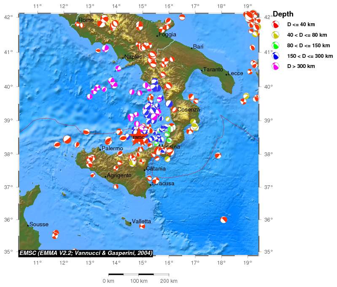Click the Depth legend title

click(283, 14)
